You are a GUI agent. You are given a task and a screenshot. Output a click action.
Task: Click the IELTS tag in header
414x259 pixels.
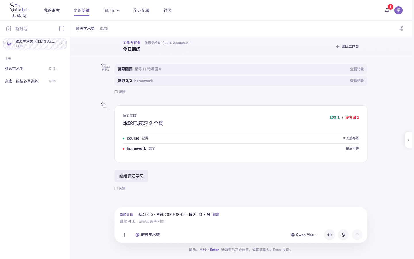(x=104, y=28)
